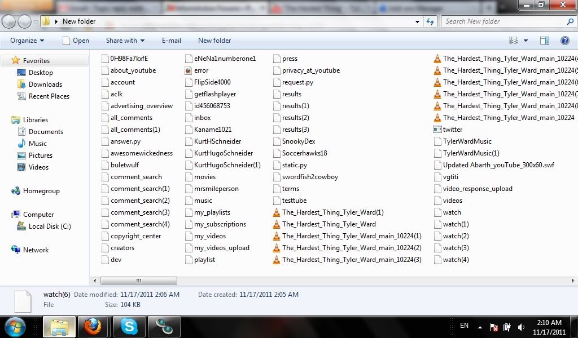The width and height of the screenshot is (578, 338).
Task: Switch to Firefox in the taskbar
Action: coord(93,327)
